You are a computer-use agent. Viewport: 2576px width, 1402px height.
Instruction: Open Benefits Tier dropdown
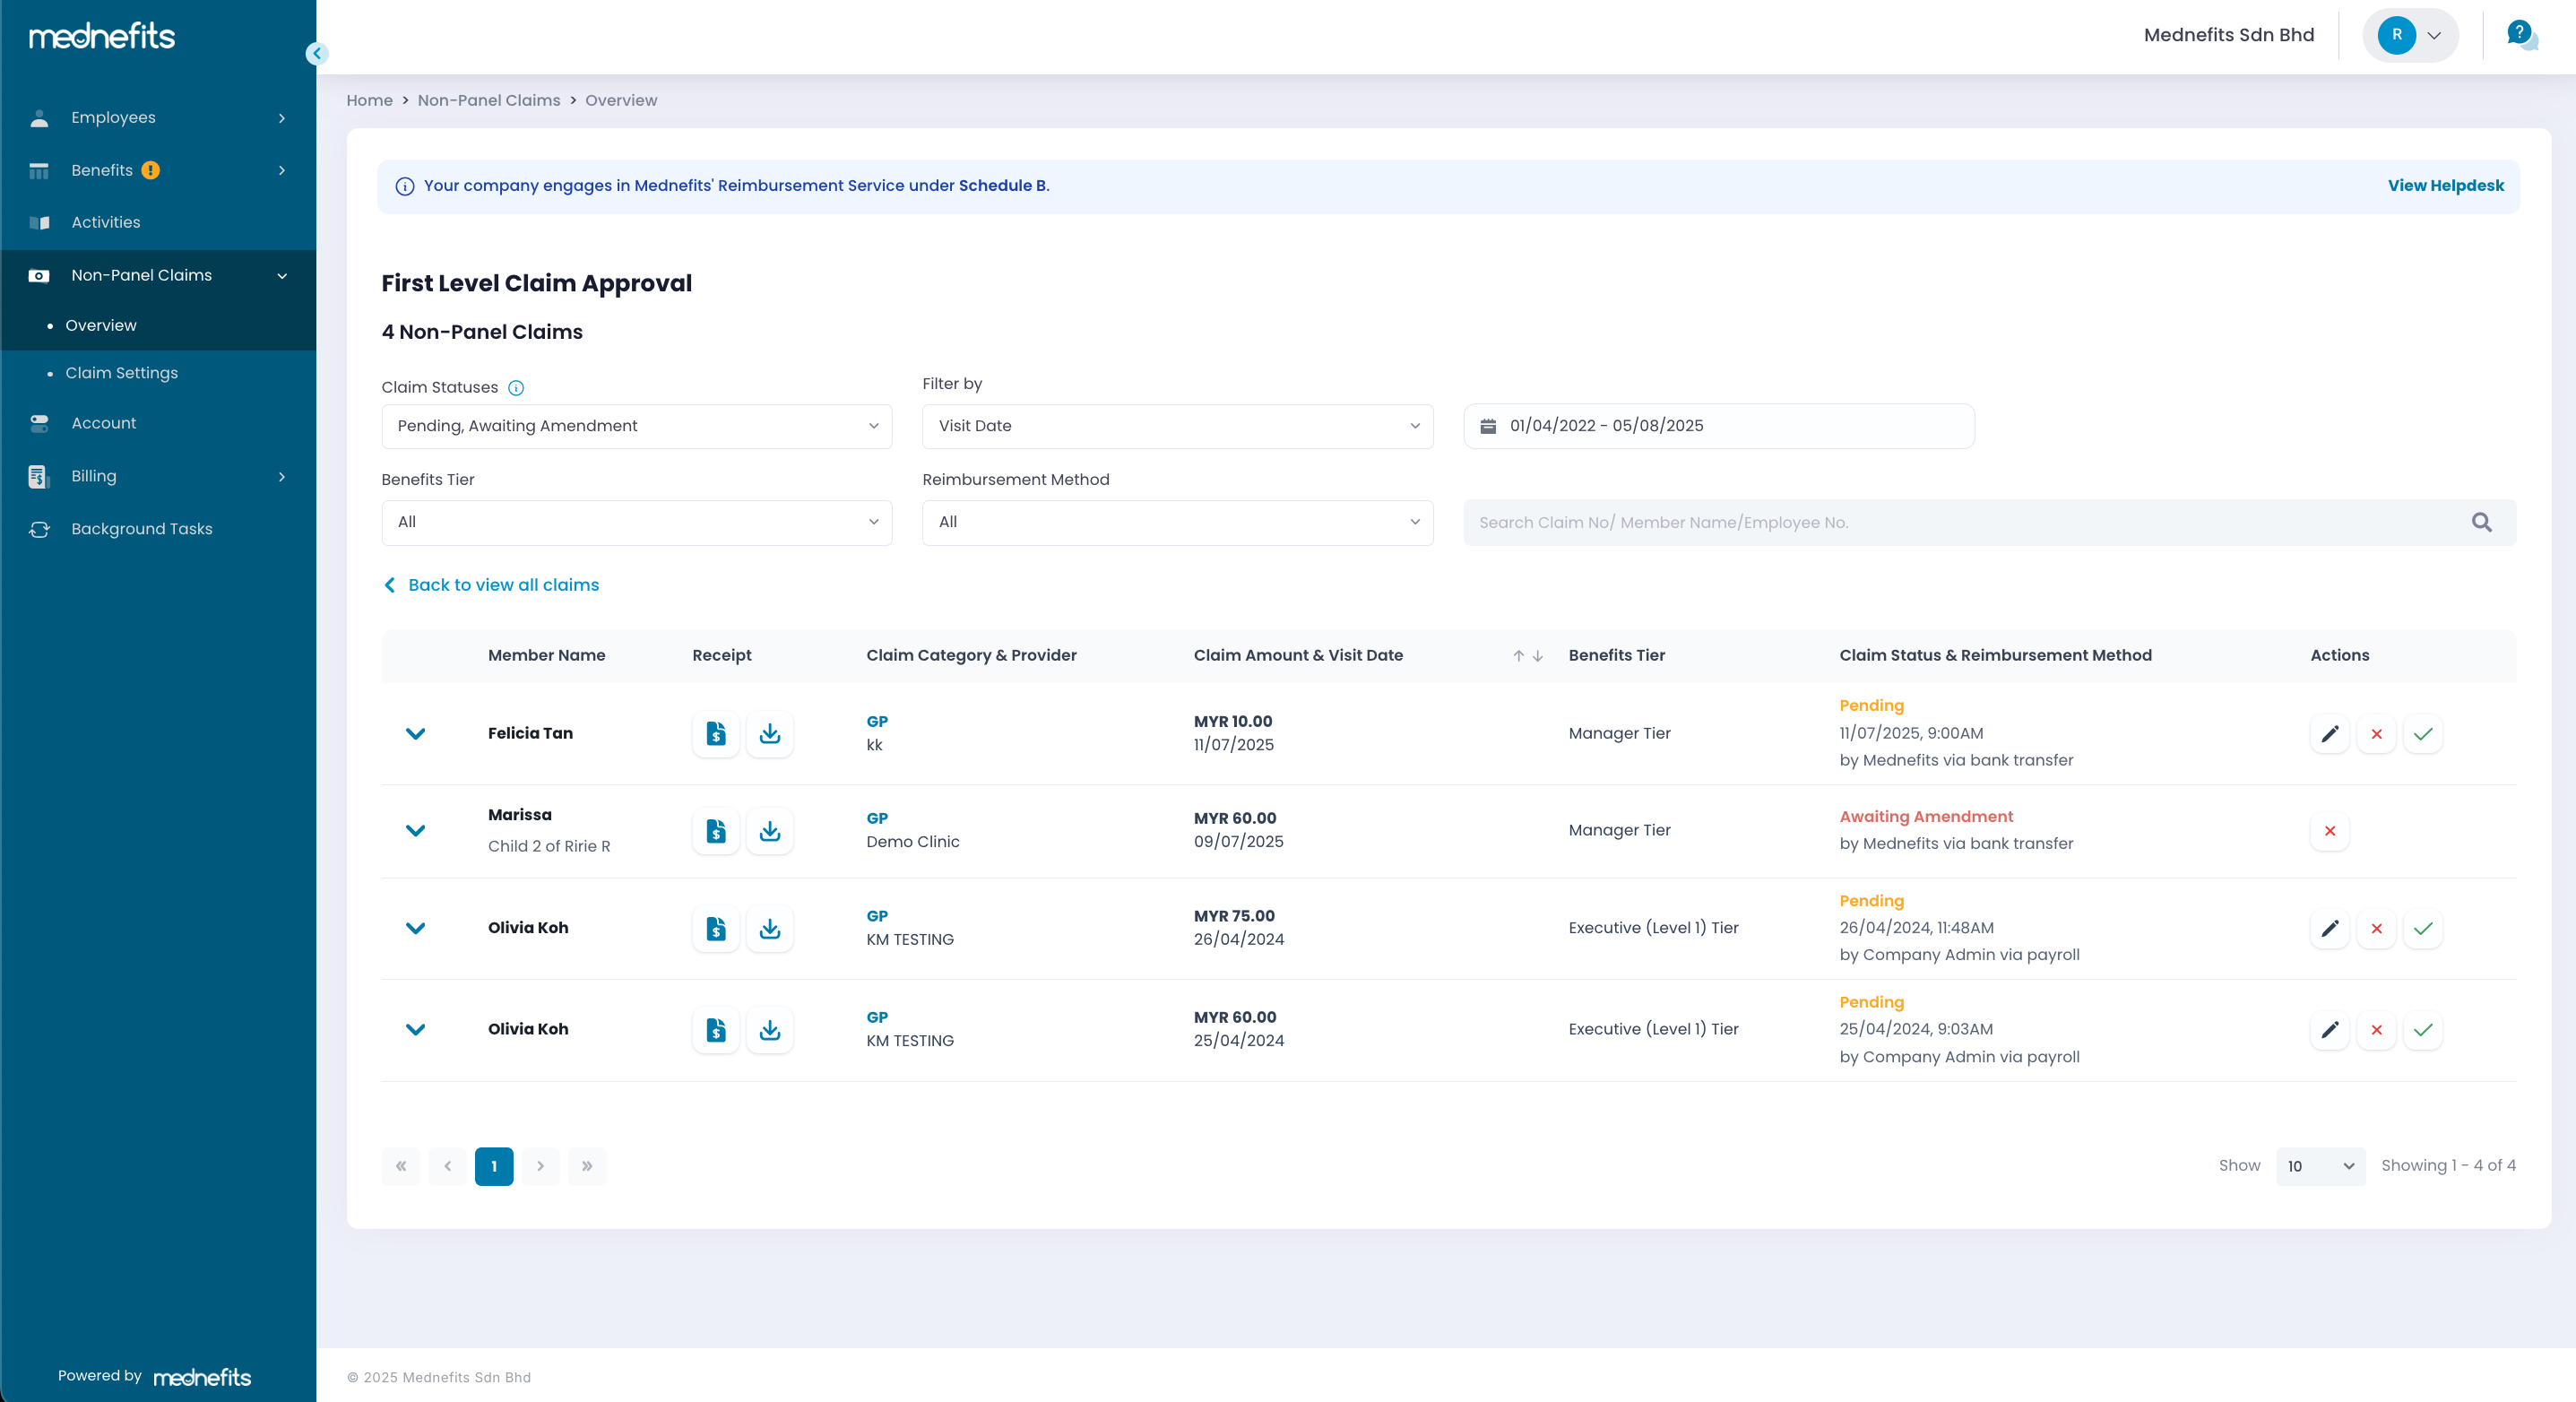637,522
